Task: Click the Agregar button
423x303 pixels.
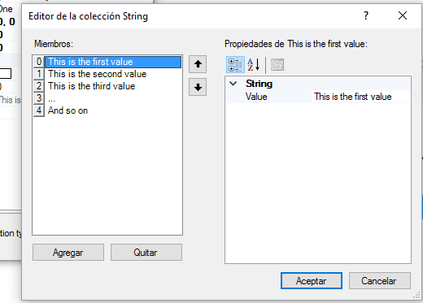Action: click(68, 253)
